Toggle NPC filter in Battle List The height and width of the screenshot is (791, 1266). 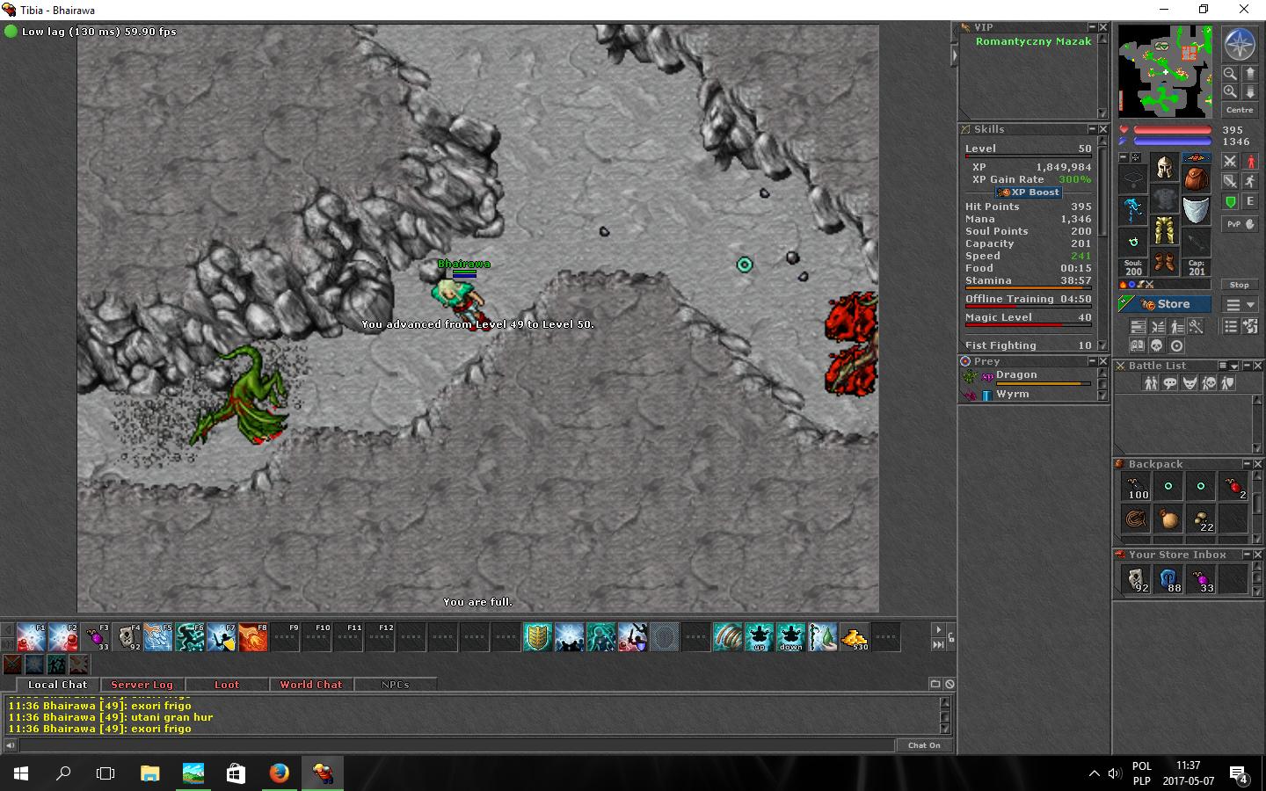pos(1170,382)
